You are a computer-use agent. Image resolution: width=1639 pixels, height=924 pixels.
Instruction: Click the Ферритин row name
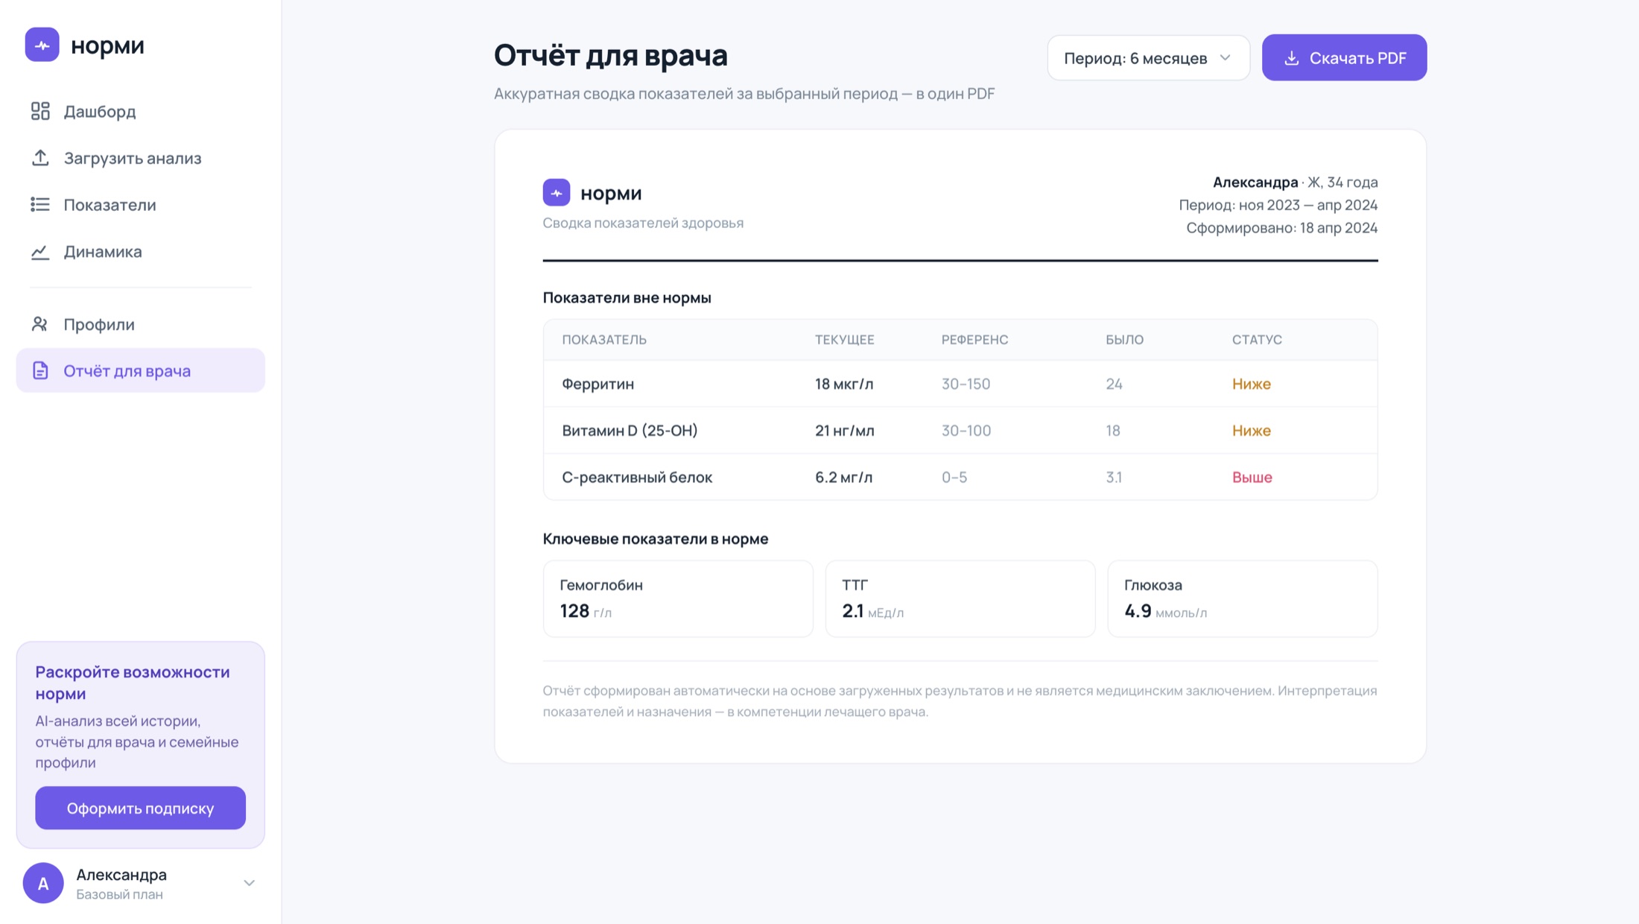coord(597,384)
